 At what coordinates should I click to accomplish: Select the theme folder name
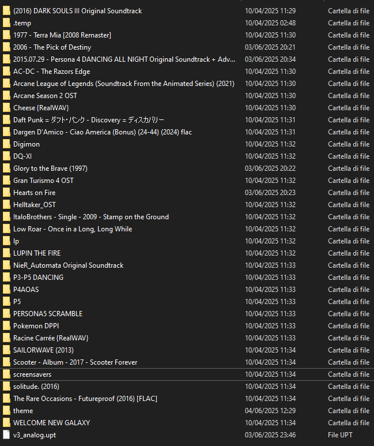(23, 411)
